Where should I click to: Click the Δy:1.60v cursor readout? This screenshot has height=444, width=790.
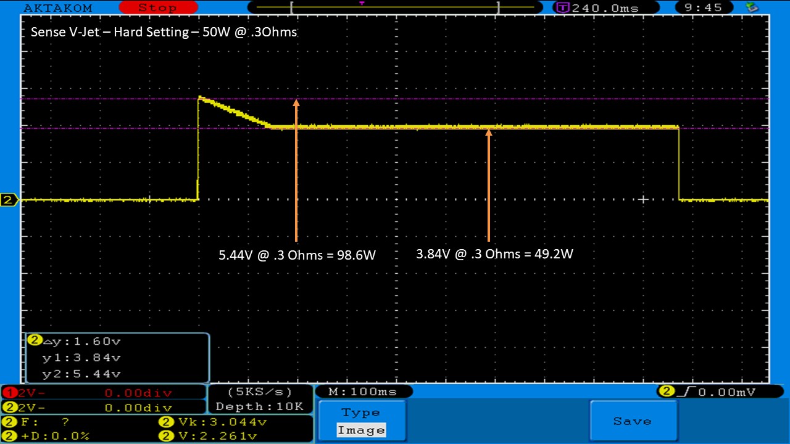click(81, 342)
